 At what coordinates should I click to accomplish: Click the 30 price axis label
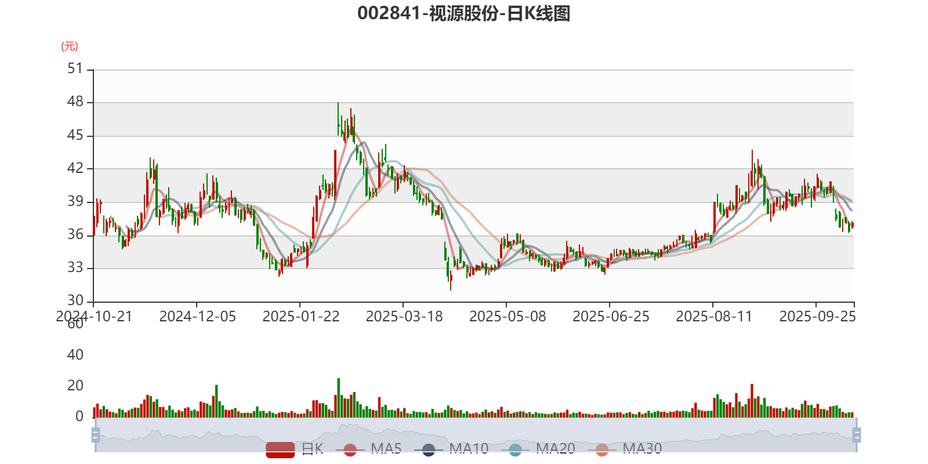(75, 301)
